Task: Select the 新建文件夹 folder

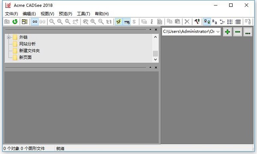Action: pos(29,50)
